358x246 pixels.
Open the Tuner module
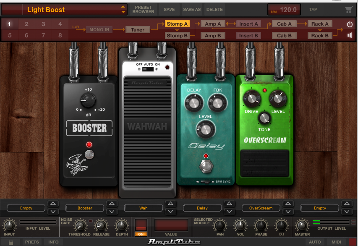(138, 30)
